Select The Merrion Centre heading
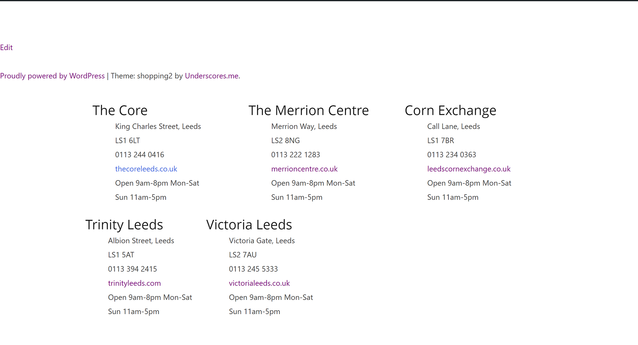This screenshot has height=345, width=638. tap(309, 110)
